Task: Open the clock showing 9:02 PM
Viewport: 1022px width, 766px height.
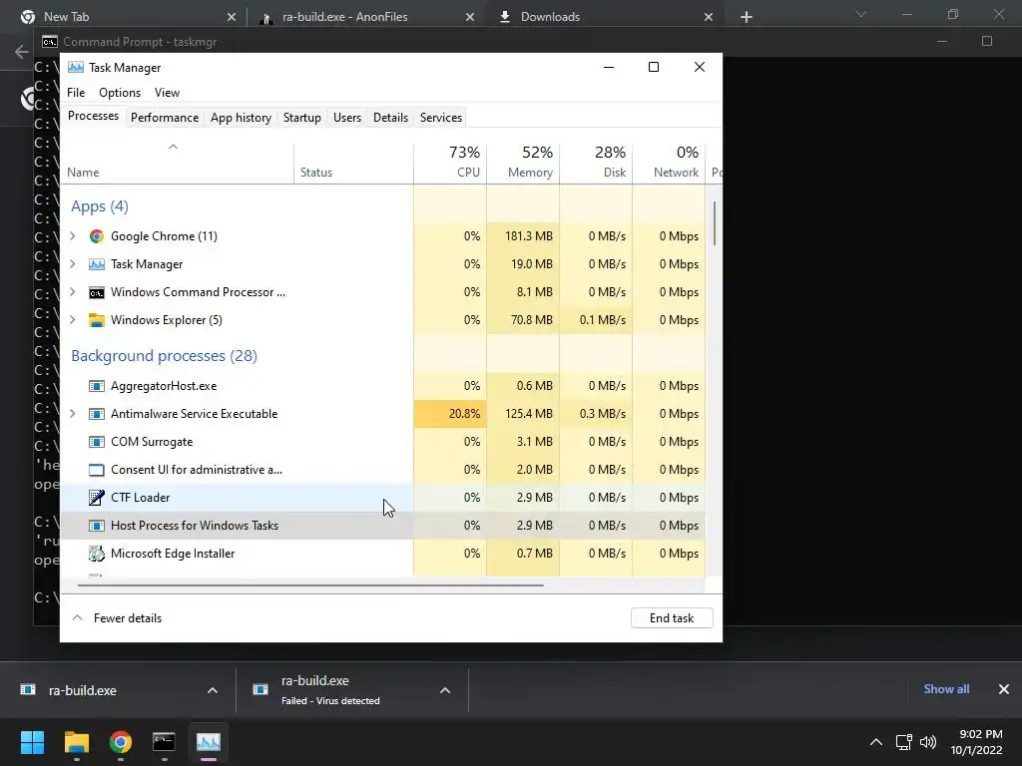Action: click(976, 742)
